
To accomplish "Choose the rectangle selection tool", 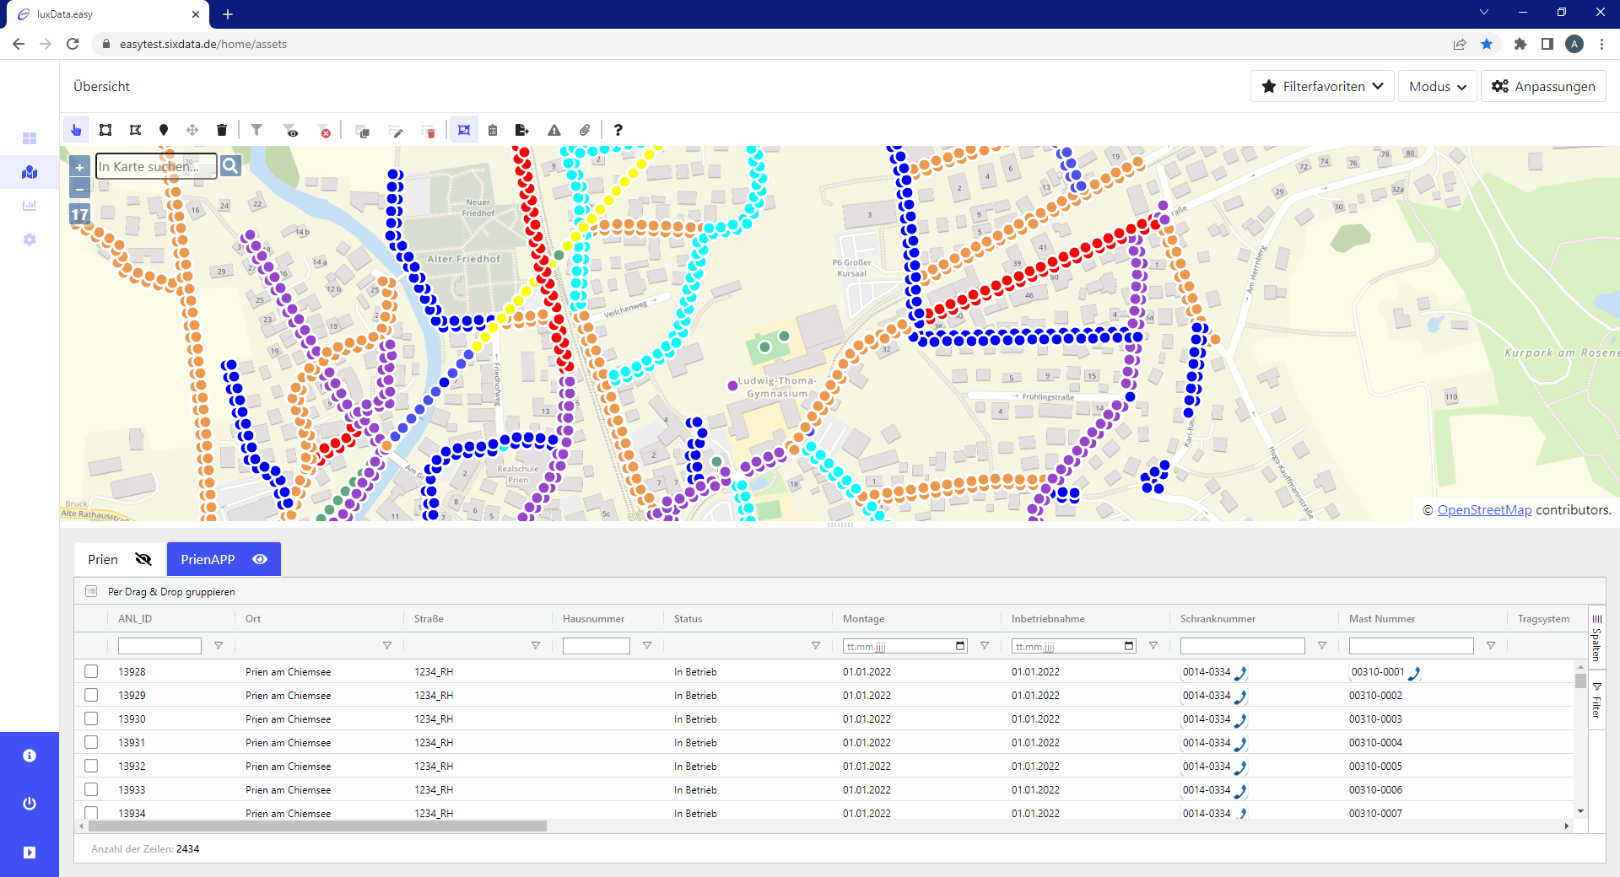I will point(105,130).
